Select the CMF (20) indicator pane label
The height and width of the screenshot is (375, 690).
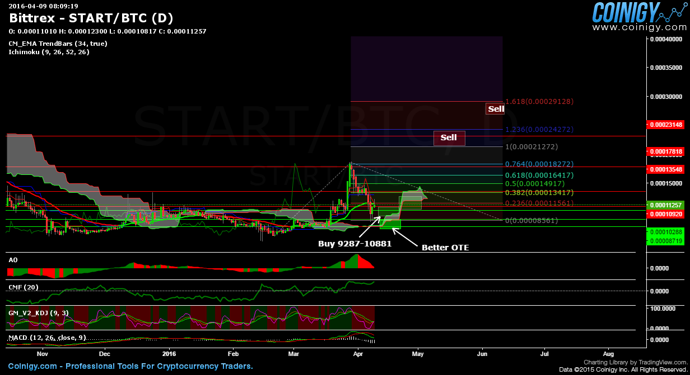[x=24, y=287]
